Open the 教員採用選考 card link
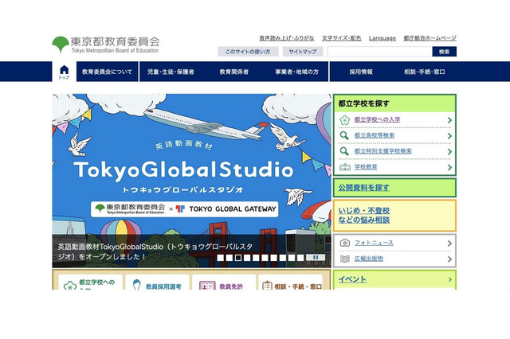510x339 pixels. (x=157, y=282)
